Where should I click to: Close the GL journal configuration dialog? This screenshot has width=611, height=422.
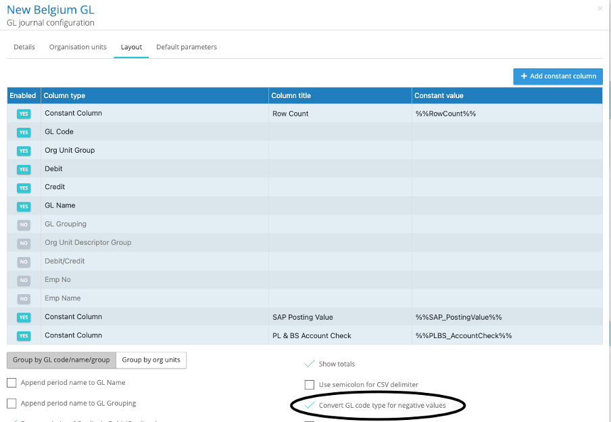[x=600, y=9]
